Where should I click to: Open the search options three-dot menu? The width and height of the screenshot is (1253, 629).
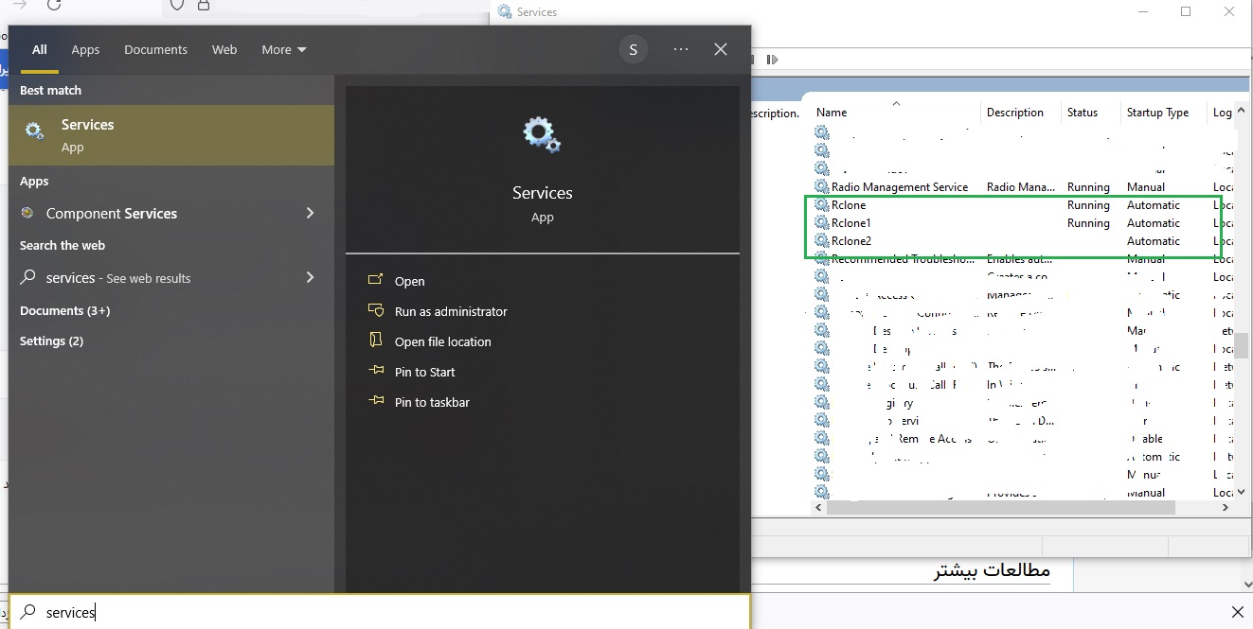(x=681, y=49)
